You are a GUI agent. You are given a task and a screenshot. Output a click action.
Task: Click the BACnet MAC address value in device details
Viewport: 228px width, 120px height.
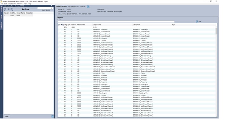[79, 14]
